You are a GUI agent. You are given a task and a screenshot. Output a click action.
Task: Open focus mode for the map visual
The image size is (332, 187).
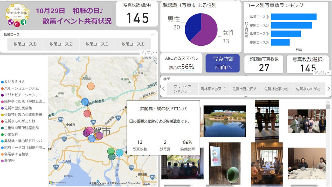[149, 53]
